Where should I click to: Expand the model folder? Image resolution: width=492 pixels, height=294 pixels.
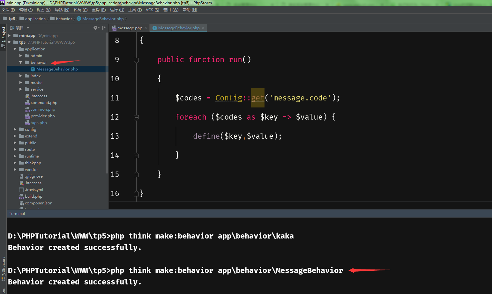pyautogui.click(x=21, y=82)
